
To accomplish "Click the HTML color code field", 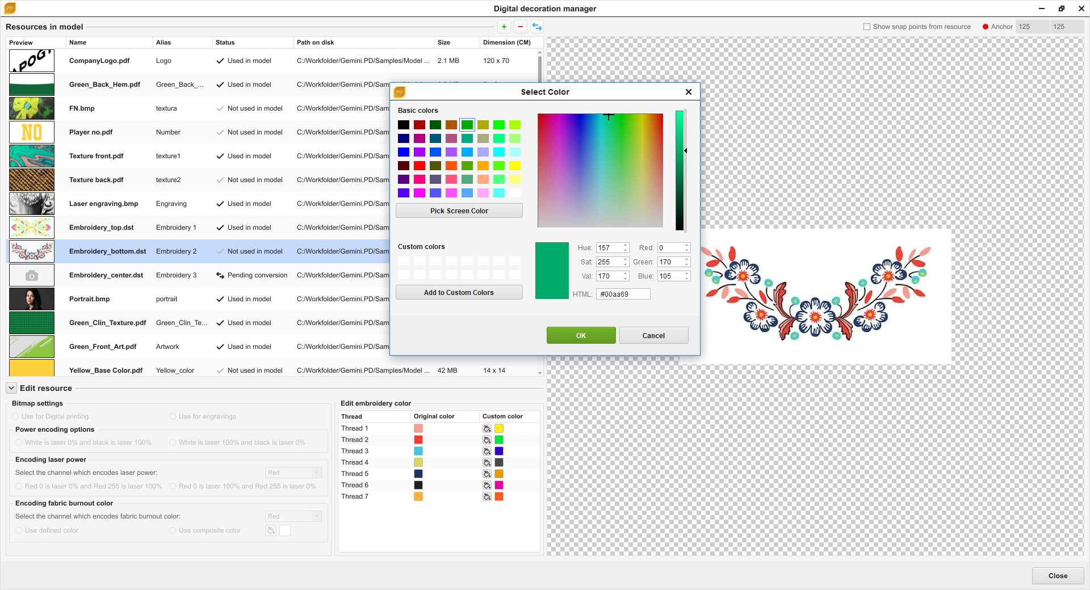I will point(623,294).
